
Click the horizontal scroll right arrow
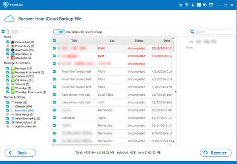(170, 145)
